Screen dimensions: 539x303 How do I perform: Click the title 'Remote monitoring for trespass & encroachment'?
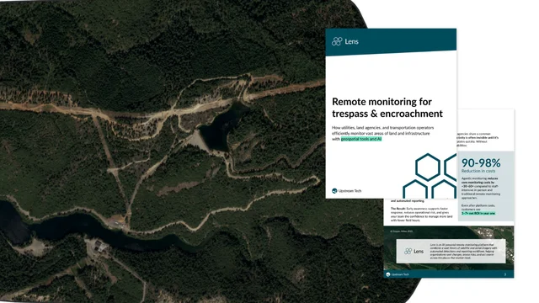pos(387,108)
